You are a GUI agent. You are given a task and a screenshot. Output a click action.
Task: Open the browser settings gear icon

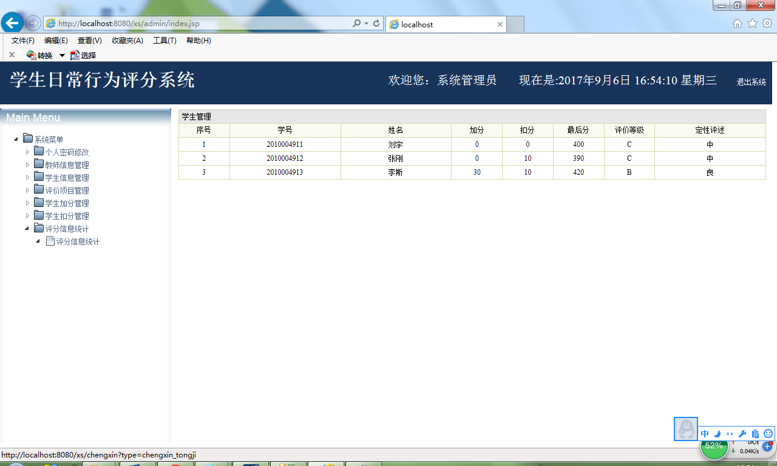(x=767, y=24)
